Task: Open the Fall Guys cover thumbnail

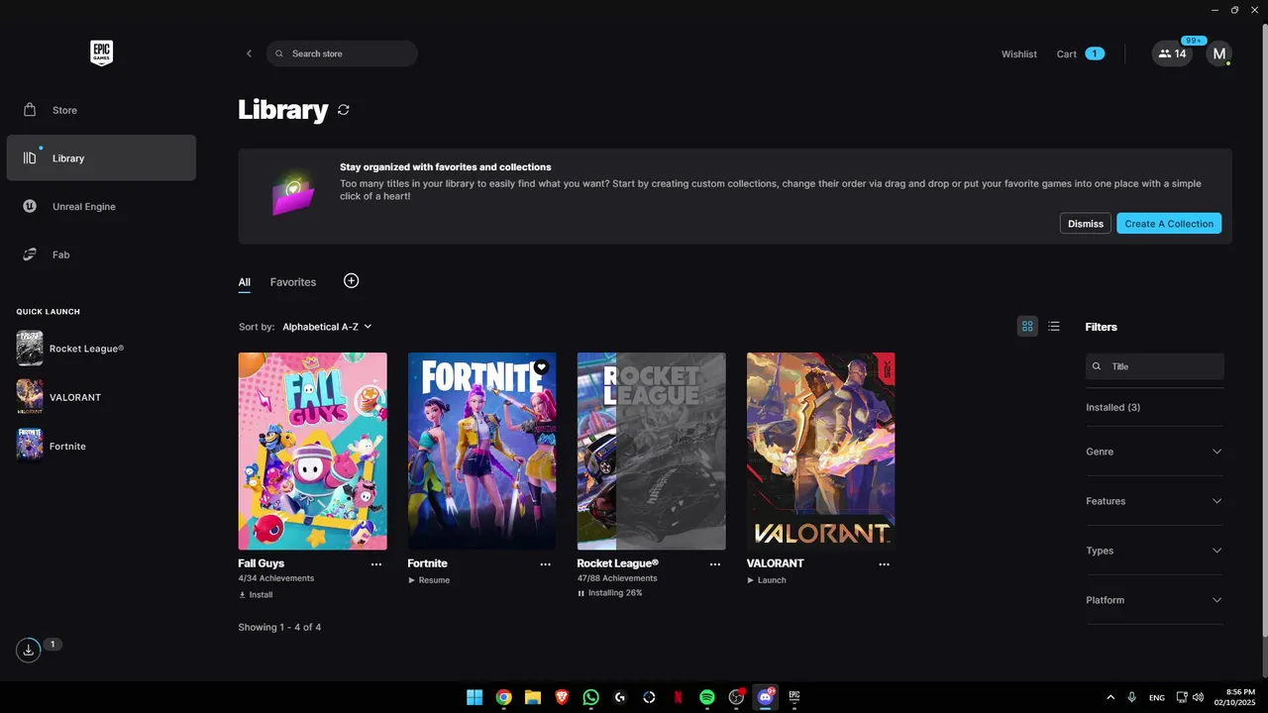Action: point(313,451)
